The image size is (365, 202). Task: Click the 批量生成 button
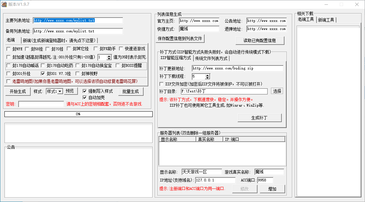[130, 91]
